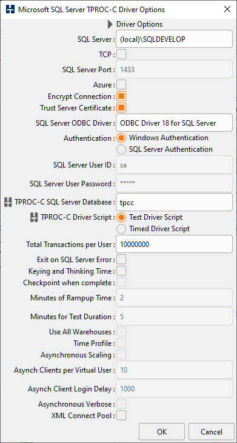Image resolution: width=237 pixels, height=443 pixels.
Task: Focus the tpcc database name field
Action: pos(174,202)
